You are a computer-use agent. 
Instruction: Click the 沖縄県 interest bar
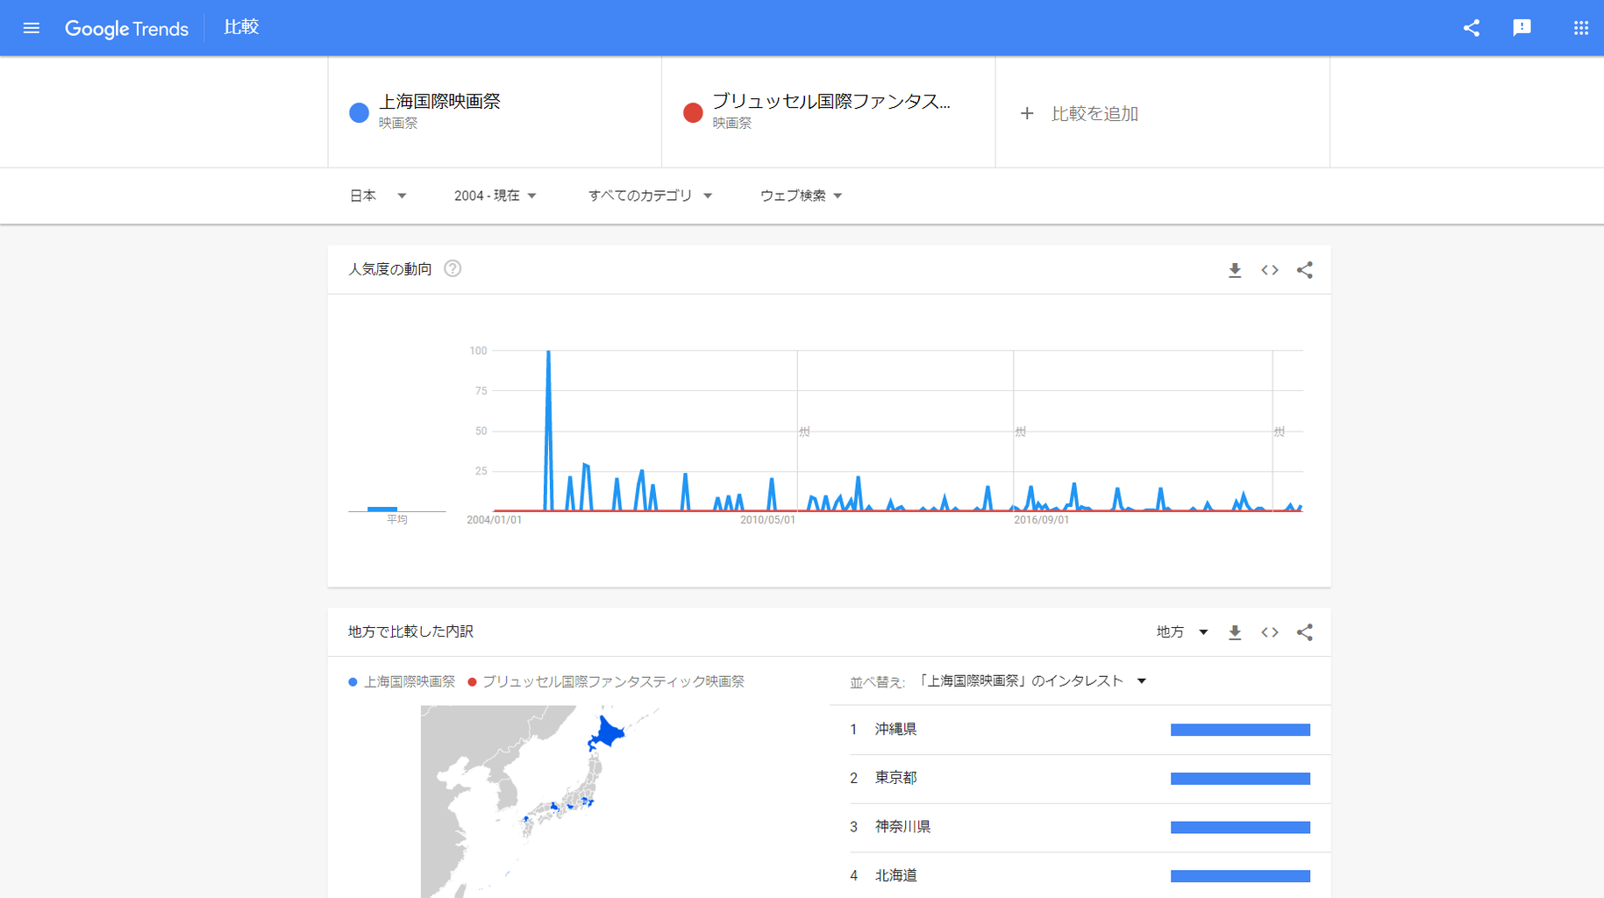click(1240, 730)
